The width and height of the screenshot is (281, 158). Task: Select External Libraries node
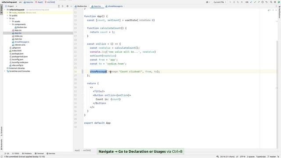click(16, 68)
